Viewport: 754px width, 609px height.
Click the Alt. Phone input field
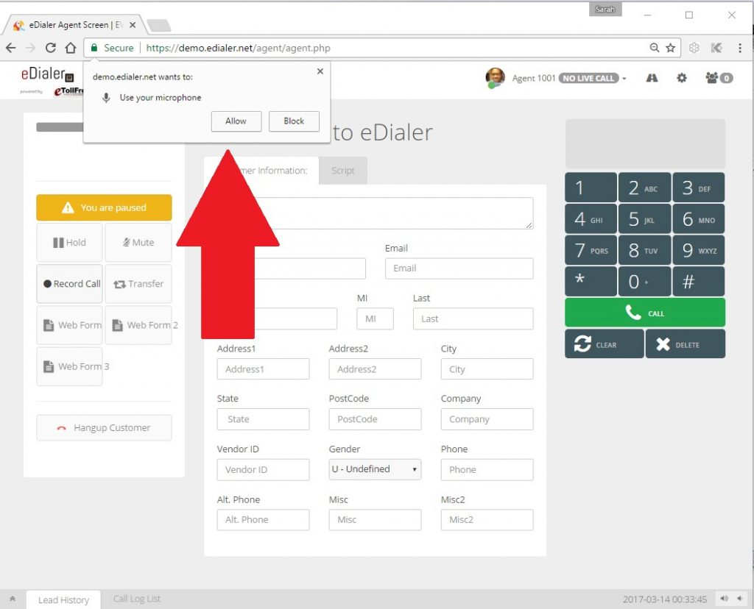coord(263,520)
